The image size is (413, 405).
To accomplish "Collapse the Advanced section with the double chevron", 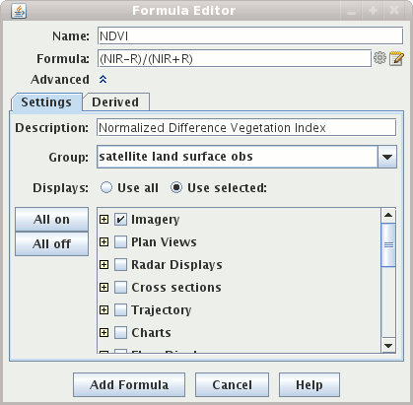I will pyautogui.click(x=103, y=79).
